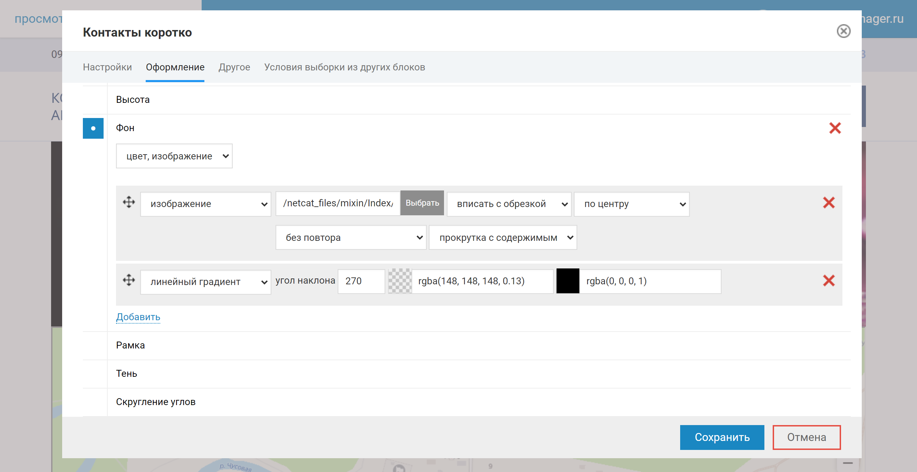Click the Добавить link
Screen dimensions: 917x472
(138, 316)
